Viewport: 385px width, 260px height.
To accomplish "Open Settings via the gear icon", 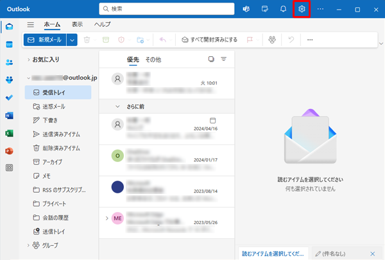I will coord(302,9).
